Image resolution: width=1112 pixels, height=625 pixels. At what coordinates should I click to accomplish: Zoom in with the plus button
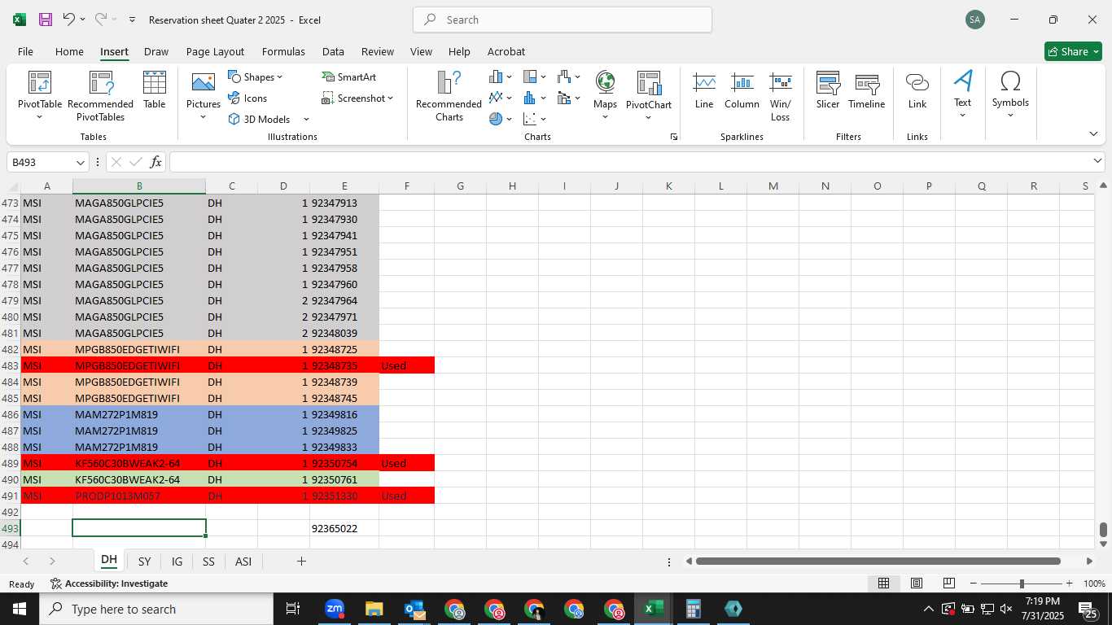coord(1069,583)
